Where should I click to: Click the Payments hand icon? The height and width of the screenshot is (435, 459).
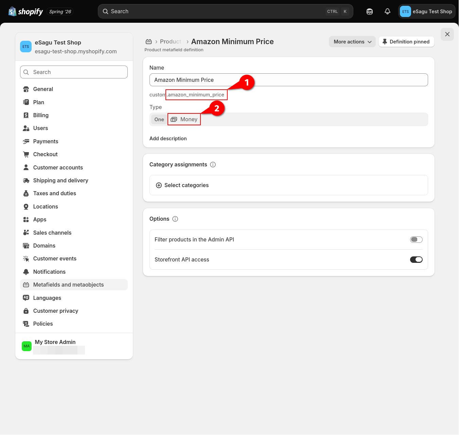pyautogui.click(x=26, y=142)
